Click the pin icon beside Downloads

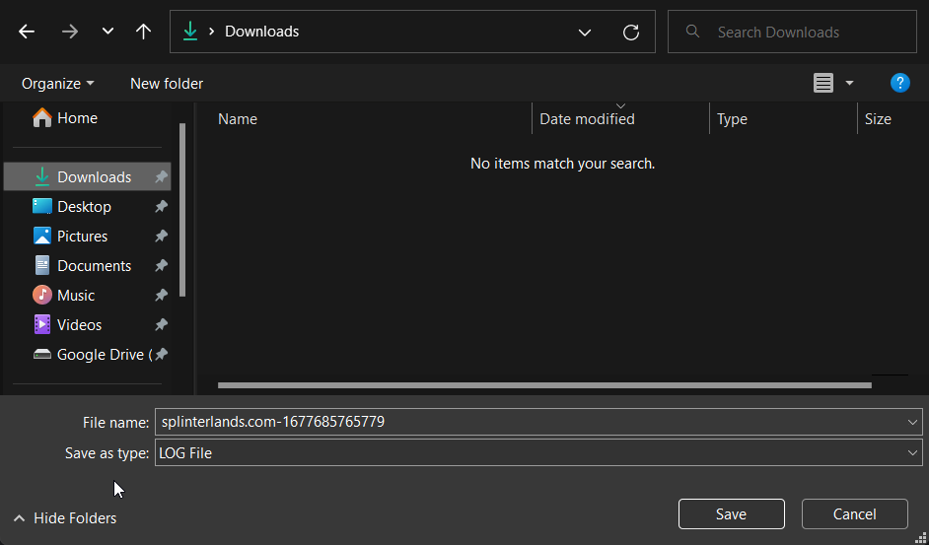[161, 176]
